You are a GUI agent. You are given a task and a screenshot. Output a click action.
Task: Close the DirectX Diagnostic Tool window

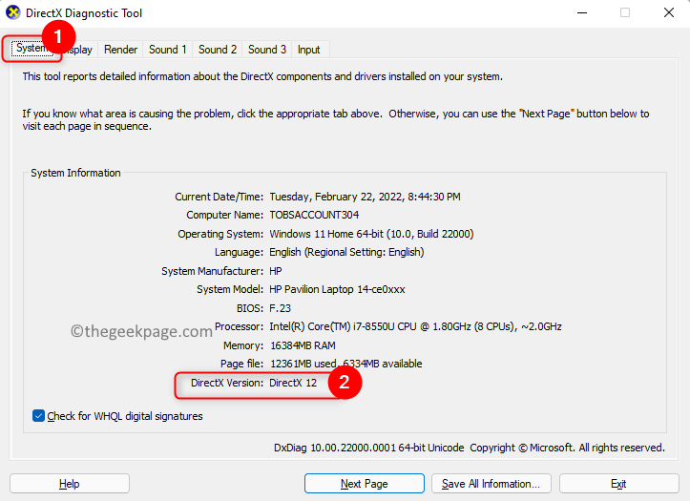[x=669, y=12]
